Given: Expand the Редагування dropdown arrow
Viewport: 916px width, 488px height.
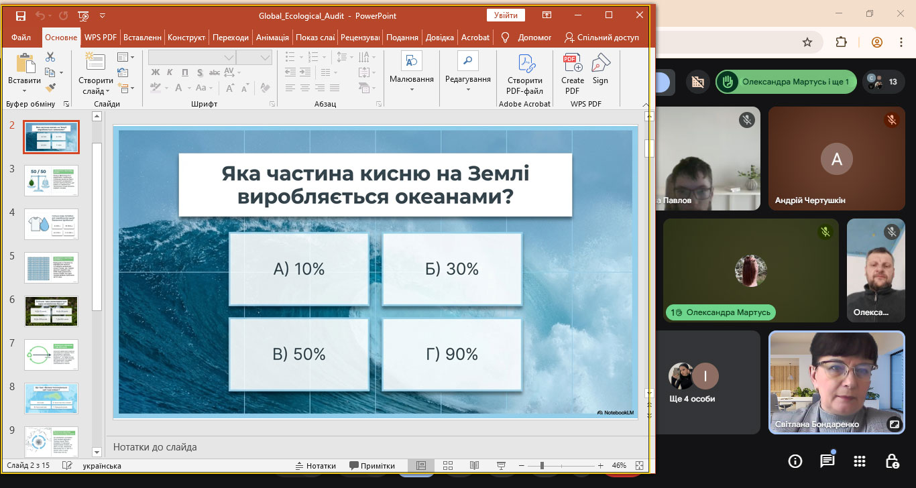Looking at the screenshot, I should pyautogui.click(x=468, y=89).
